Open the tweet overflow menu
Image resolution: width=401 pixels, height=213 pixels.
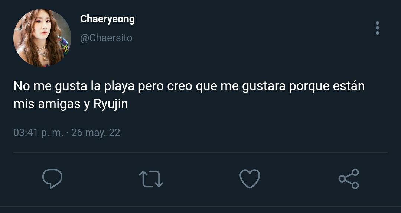pyautogui.click(x=378, y=28)
